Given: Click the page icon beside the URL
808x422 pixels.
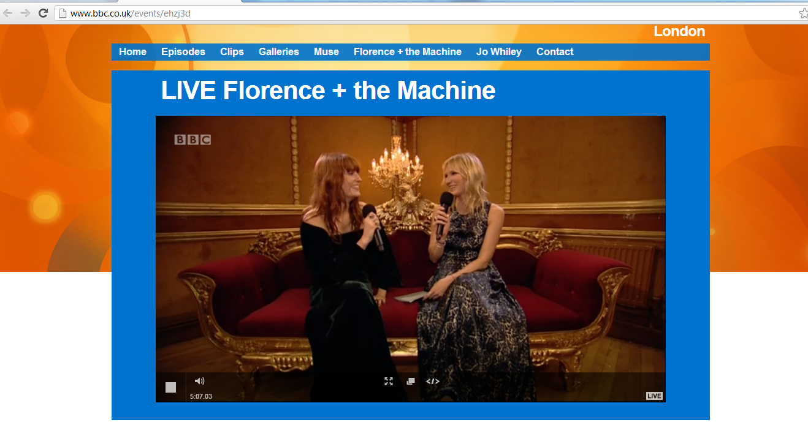Looking at the screenshot, I should click(x=62, y=13).
